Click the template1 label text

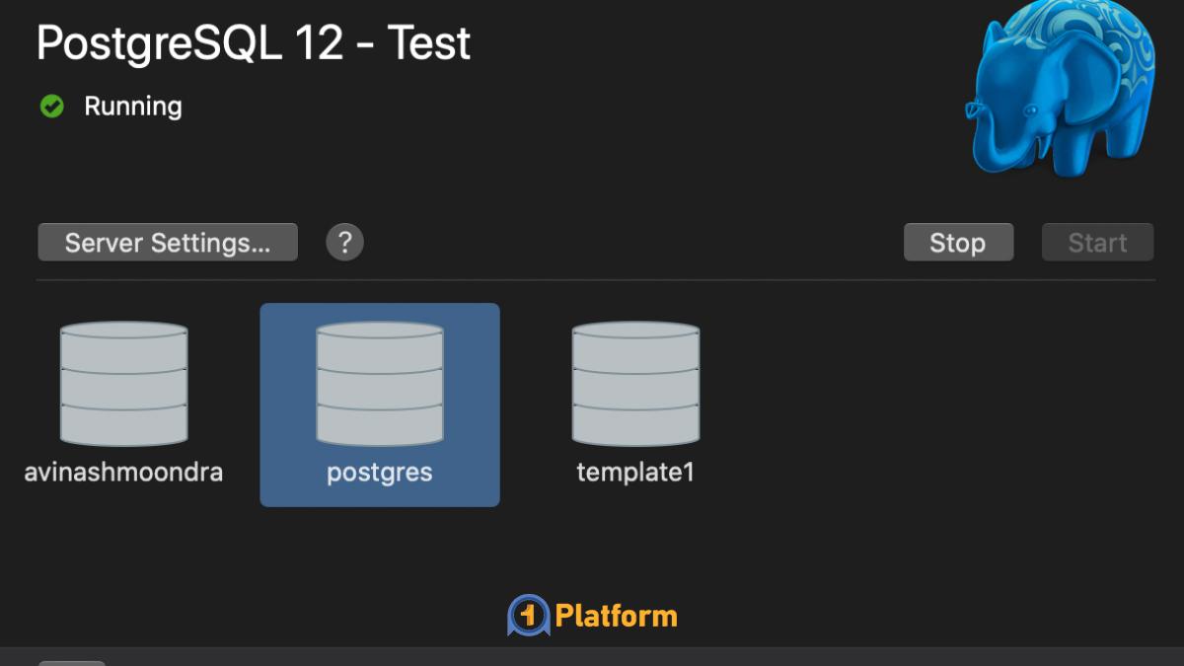[x=635, y=472]
